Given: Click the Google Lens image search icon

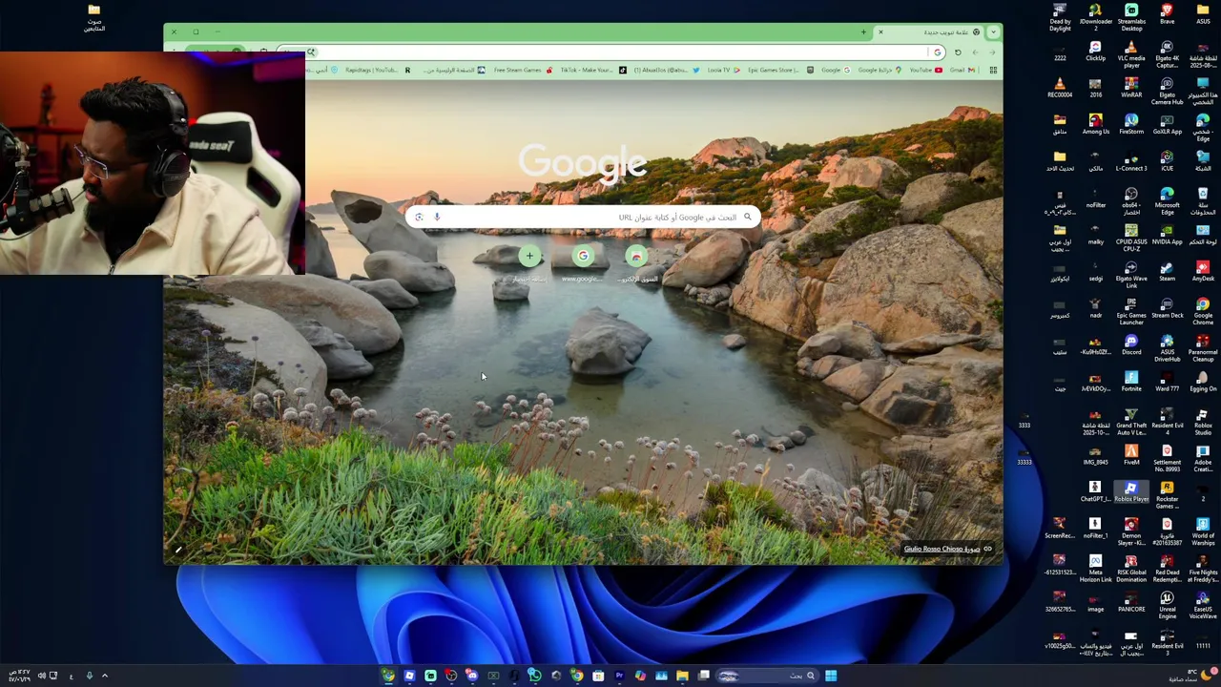Looking at the screenshot, I should tap(419, 217).
